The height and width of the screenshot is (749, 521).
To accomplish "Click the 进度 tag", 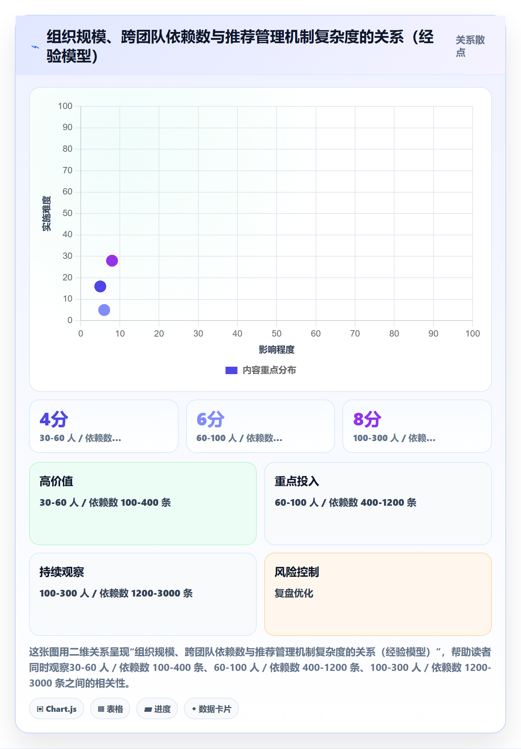I will pyautogui.click(x=157, y=709).
